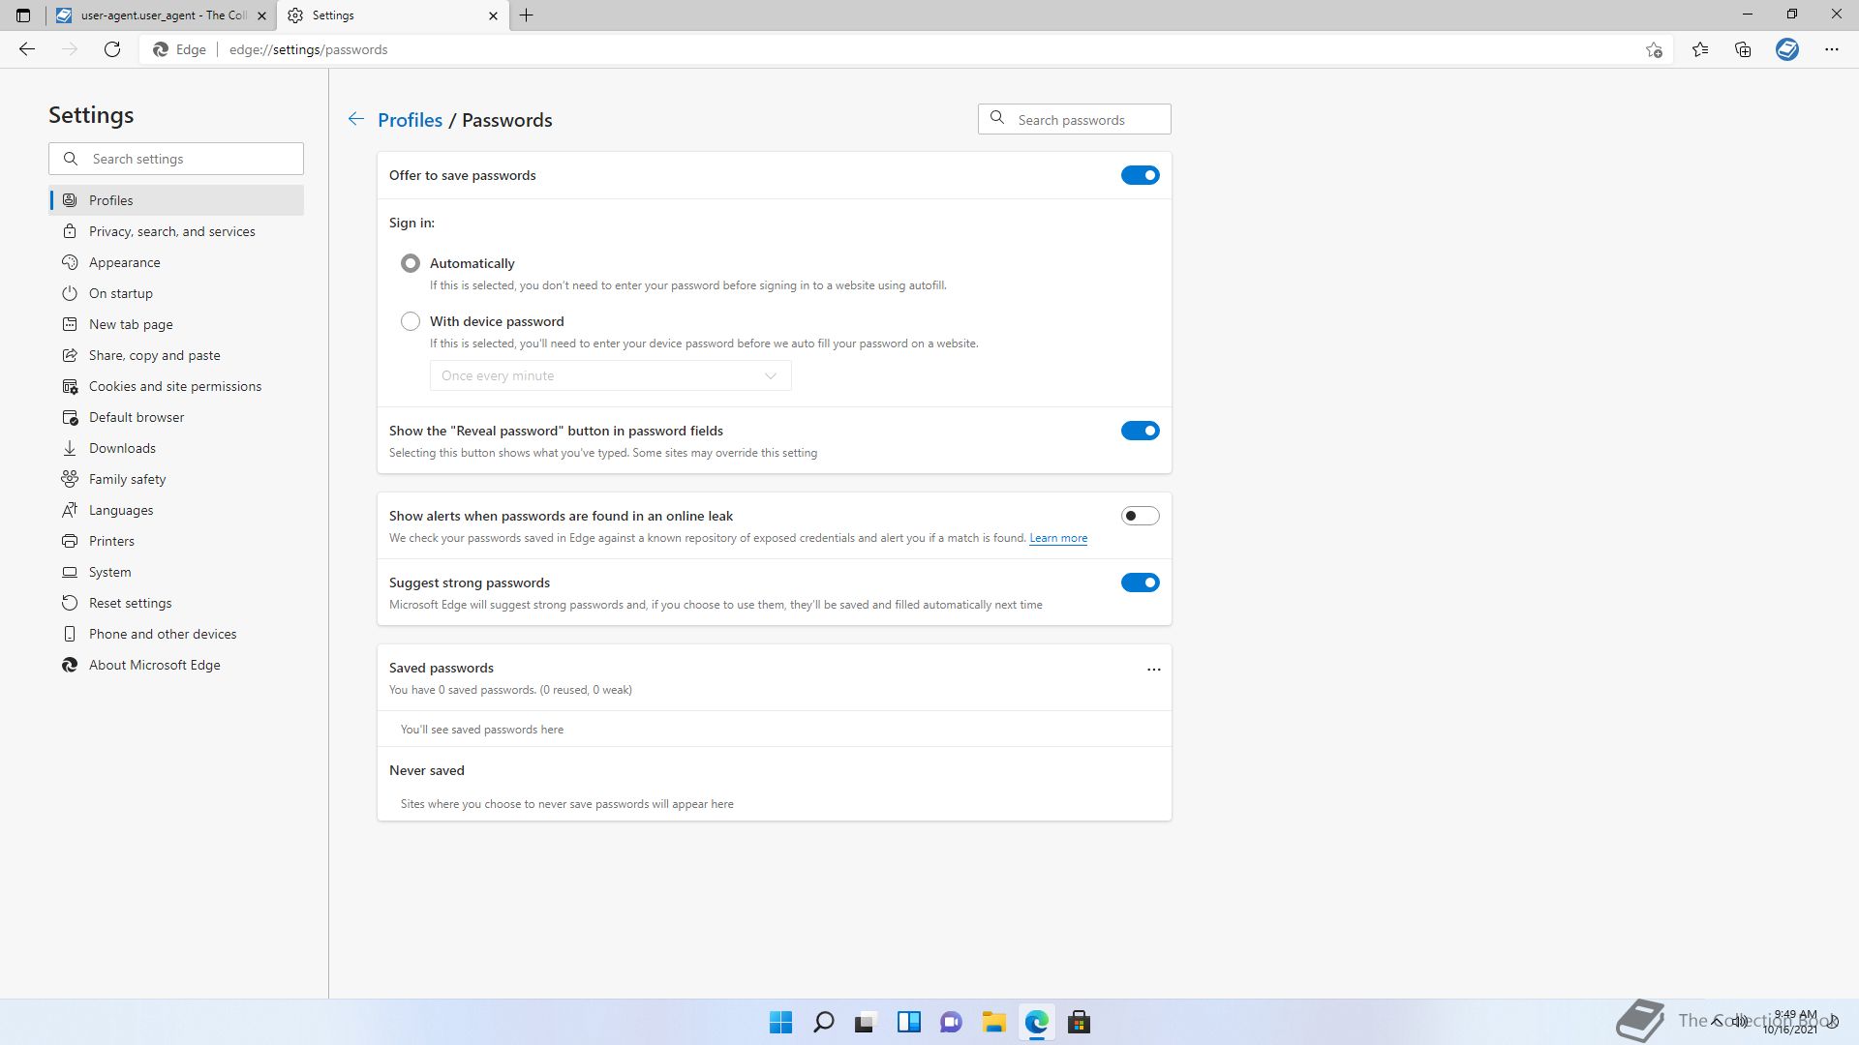Enable alerts for passwords in online leak
The image size is (1859, 1045).
[x=1140, y=516]
